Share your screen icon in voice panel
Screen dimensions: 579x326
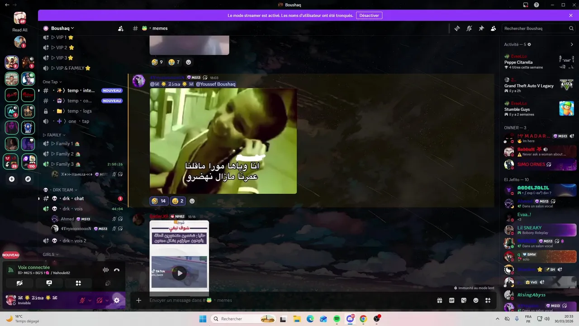(49, 283)
